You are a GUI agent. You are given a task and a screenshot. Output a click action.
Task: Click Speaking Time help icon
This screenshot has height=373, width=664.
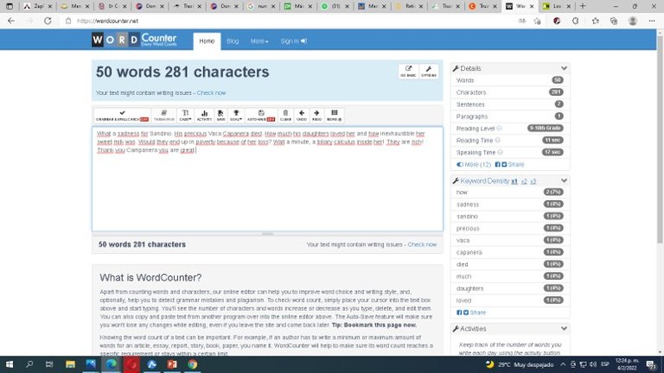(500, 152)
